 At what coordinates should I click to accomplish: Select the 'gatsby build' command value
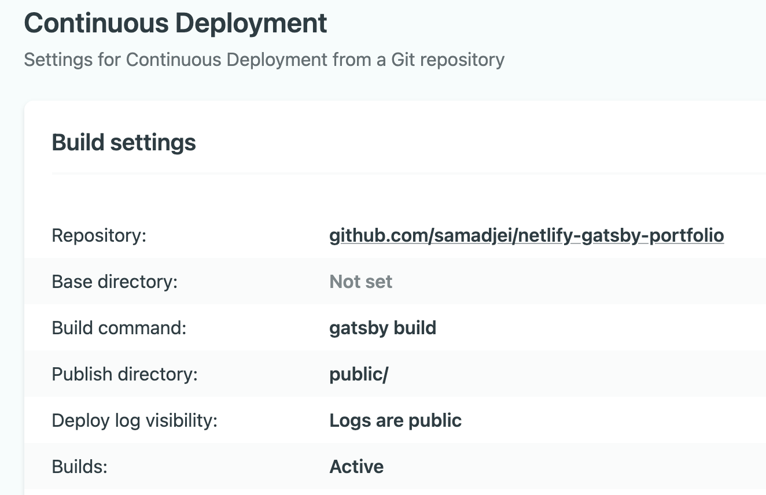[382, 328]
